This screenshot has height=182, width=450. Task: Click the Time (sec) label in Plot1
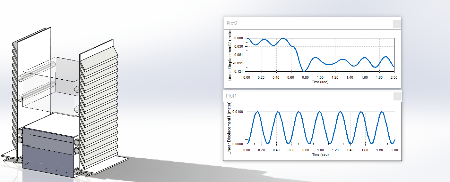click(x=320, y=154)
